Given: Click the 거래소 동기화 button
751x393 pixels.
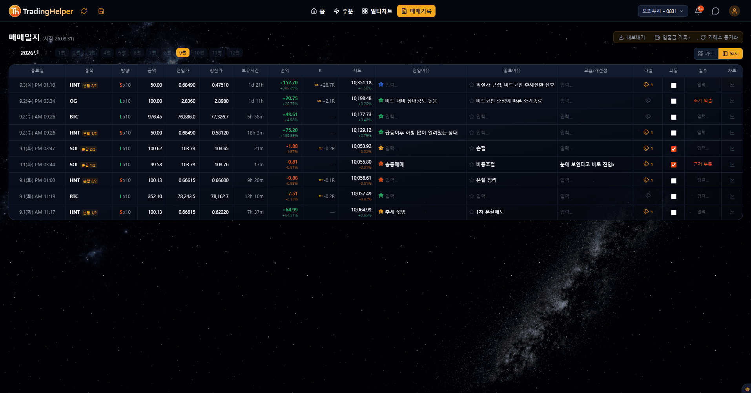Looking at the screenshot, I should pos(719,37).
